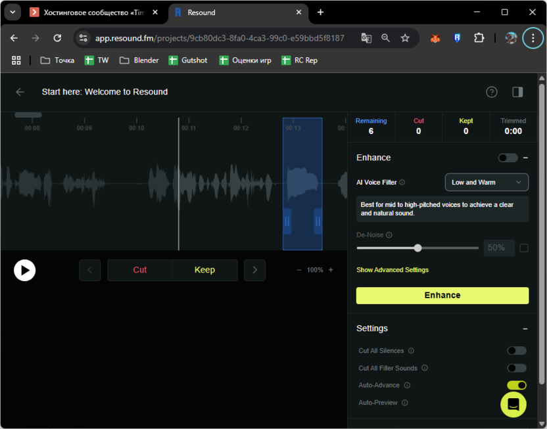Image resolution: width=547 pixels, height=429 pixels.
Task: Go to previous clip with left chevron
Action: (x=90, y=270)
